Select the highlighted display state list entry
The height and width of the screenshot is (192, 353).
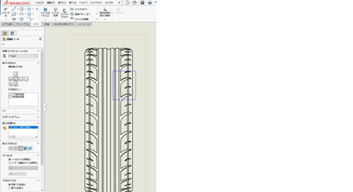tap(23, 127)
